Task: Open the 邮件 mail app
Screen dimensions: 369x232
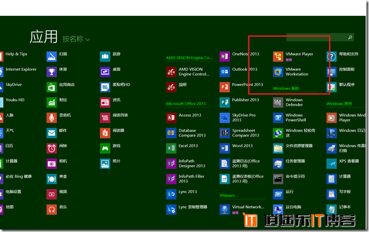Action: [57, 133]
